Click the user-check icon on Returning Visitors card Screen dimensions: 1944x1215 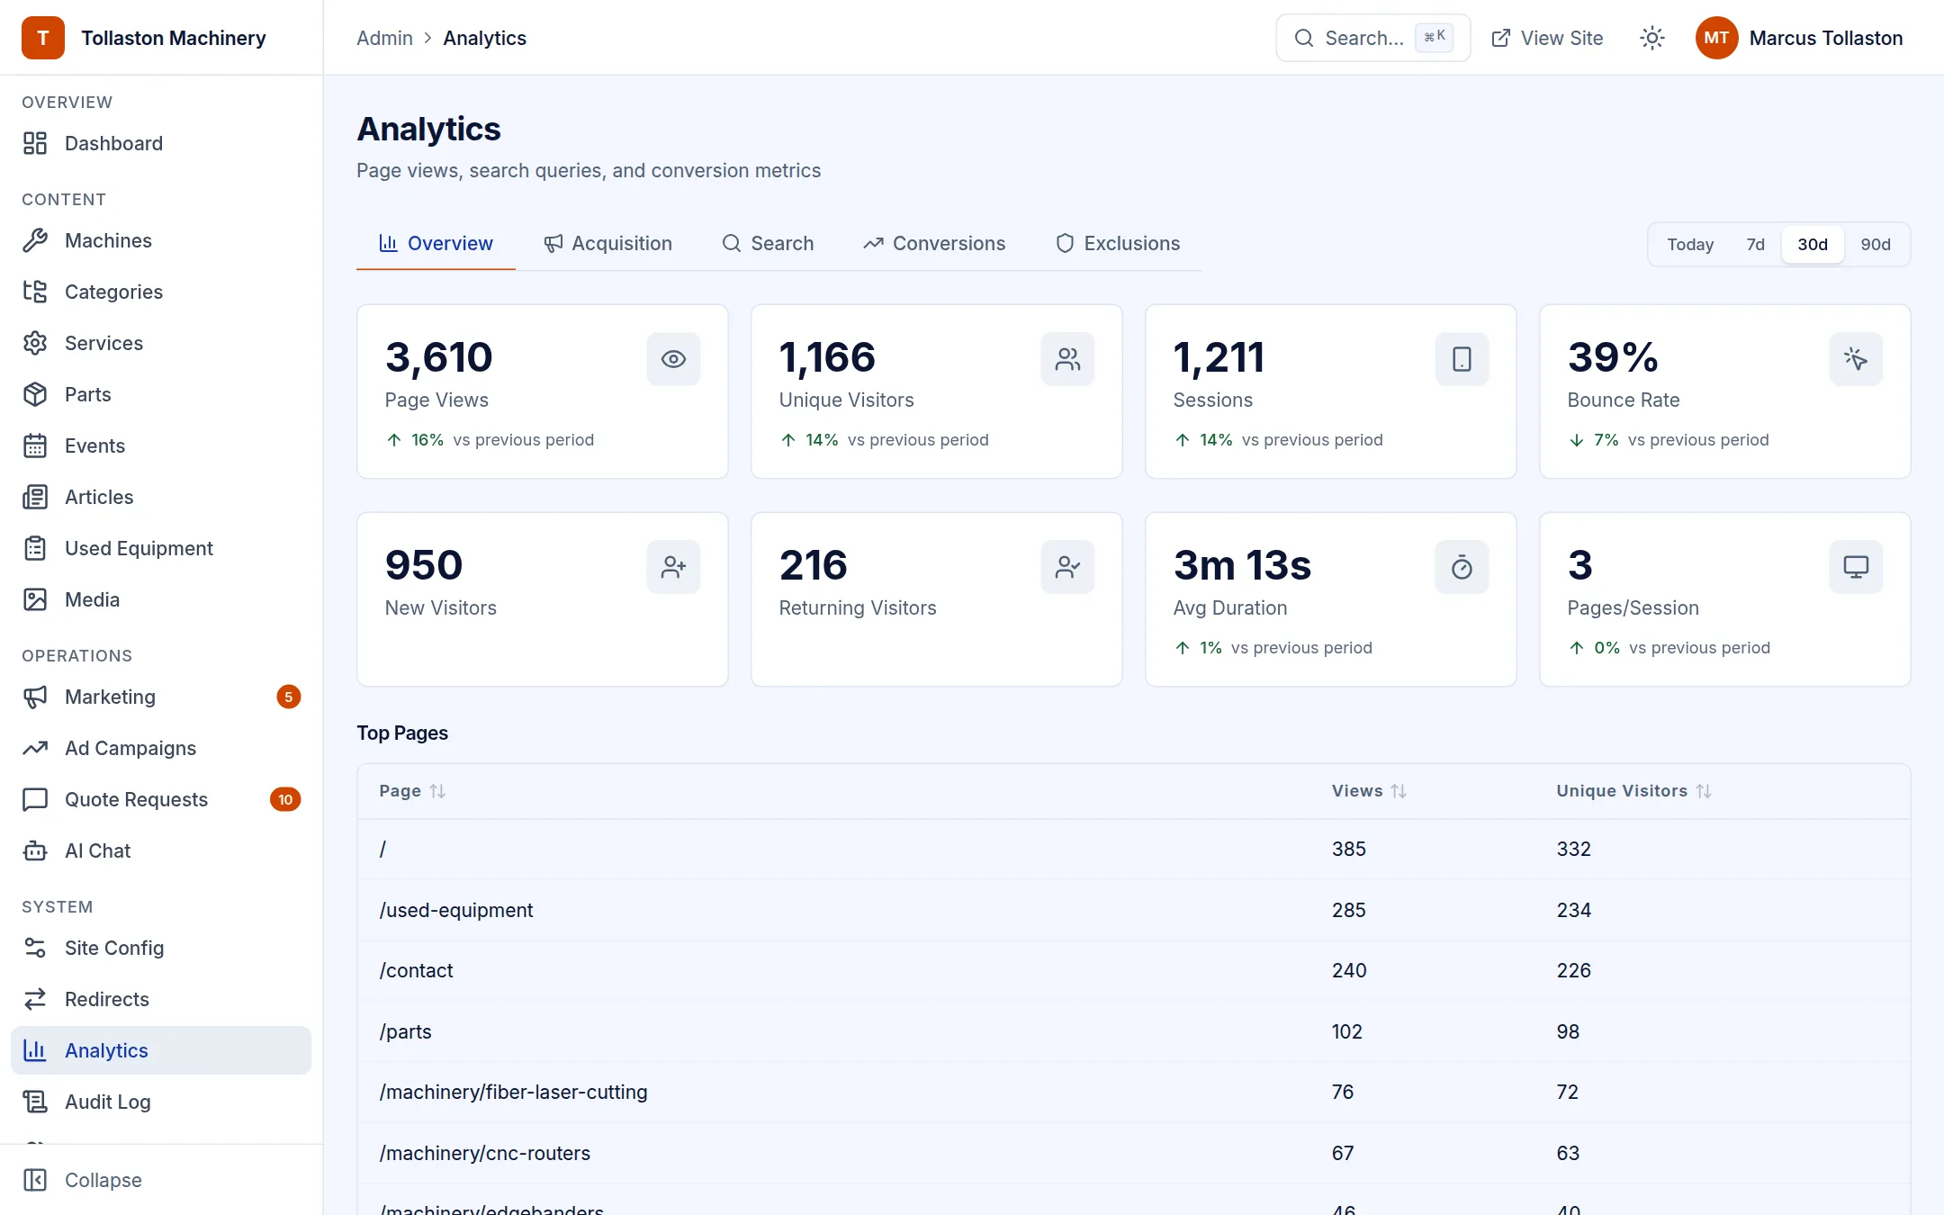1067,567
